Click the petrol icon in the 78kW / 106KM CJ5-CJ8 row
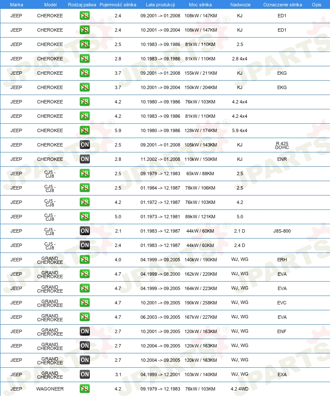This screenshot has width=330, height=396. point(84,188)
